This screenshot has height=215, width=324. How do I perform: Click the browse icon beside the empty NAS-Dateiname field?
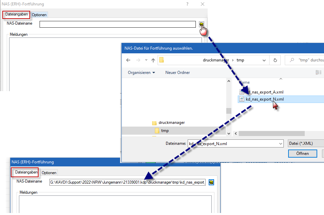coord(201,24)
